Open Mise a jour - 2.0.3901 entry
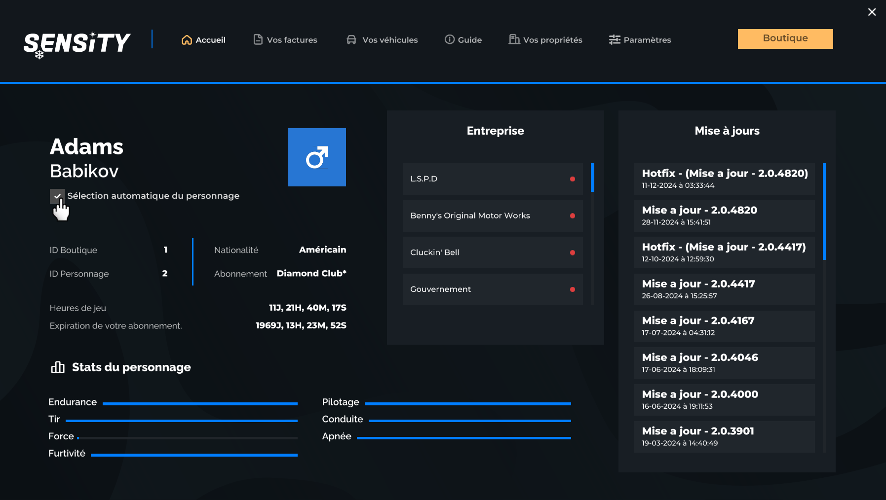The width and height of the screenshot is (886, 500). (x=725, y=437)
